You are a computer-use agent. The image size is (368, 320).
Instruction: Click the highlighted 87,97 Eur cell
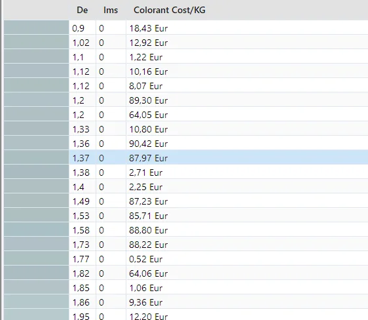tap(149, 158)
